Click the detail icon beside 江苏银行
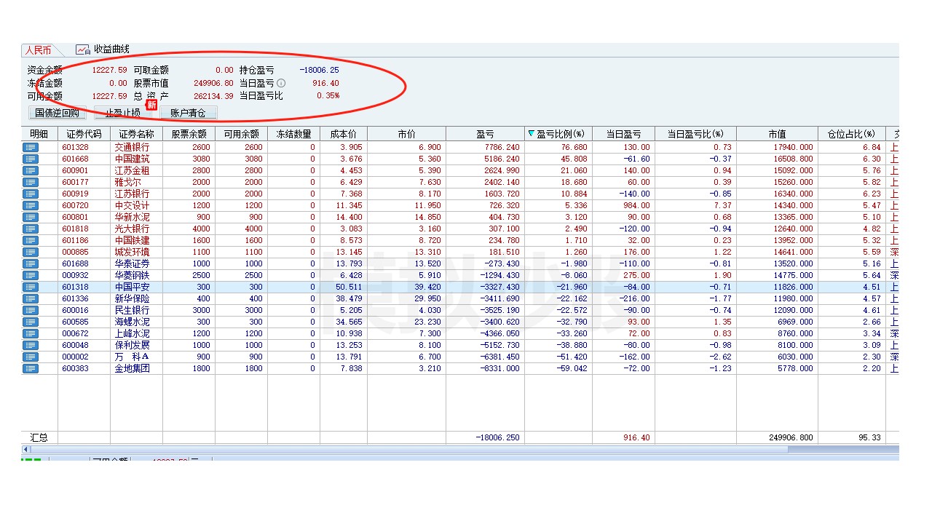This screenshot has height=524, width=932. (x=31, y=194)
